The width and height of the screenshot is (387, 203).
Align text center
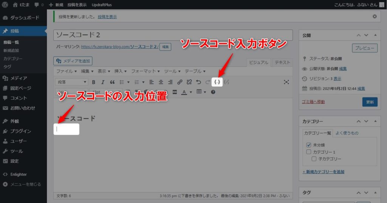tap(161, 82)
